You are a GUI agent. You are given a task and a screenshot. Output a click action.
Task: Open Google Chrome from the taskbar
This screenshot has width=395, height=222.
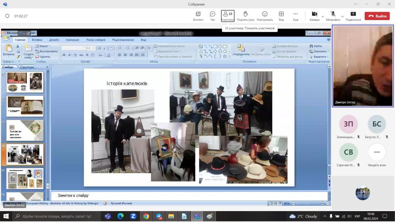coord(146,216)
